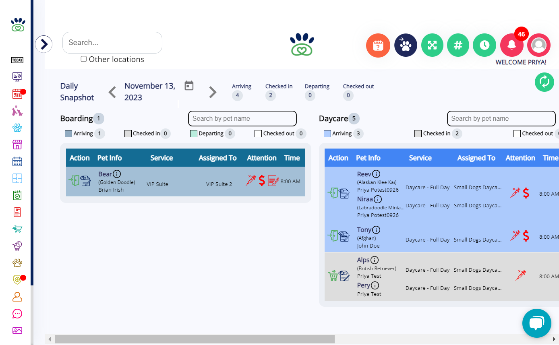The width and height of the screenshot is (559, 345).
Task: Open the teal shopping cart sidebar icon
Action: point(17,229)
